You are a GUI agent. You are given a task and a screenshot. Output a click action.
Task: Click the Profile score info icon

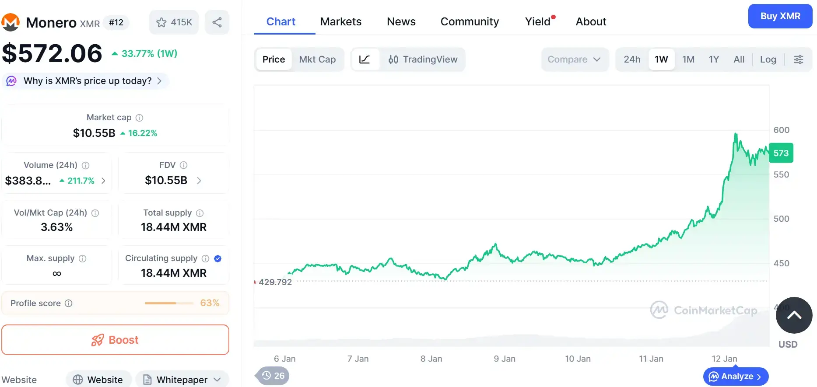point(69,303)
